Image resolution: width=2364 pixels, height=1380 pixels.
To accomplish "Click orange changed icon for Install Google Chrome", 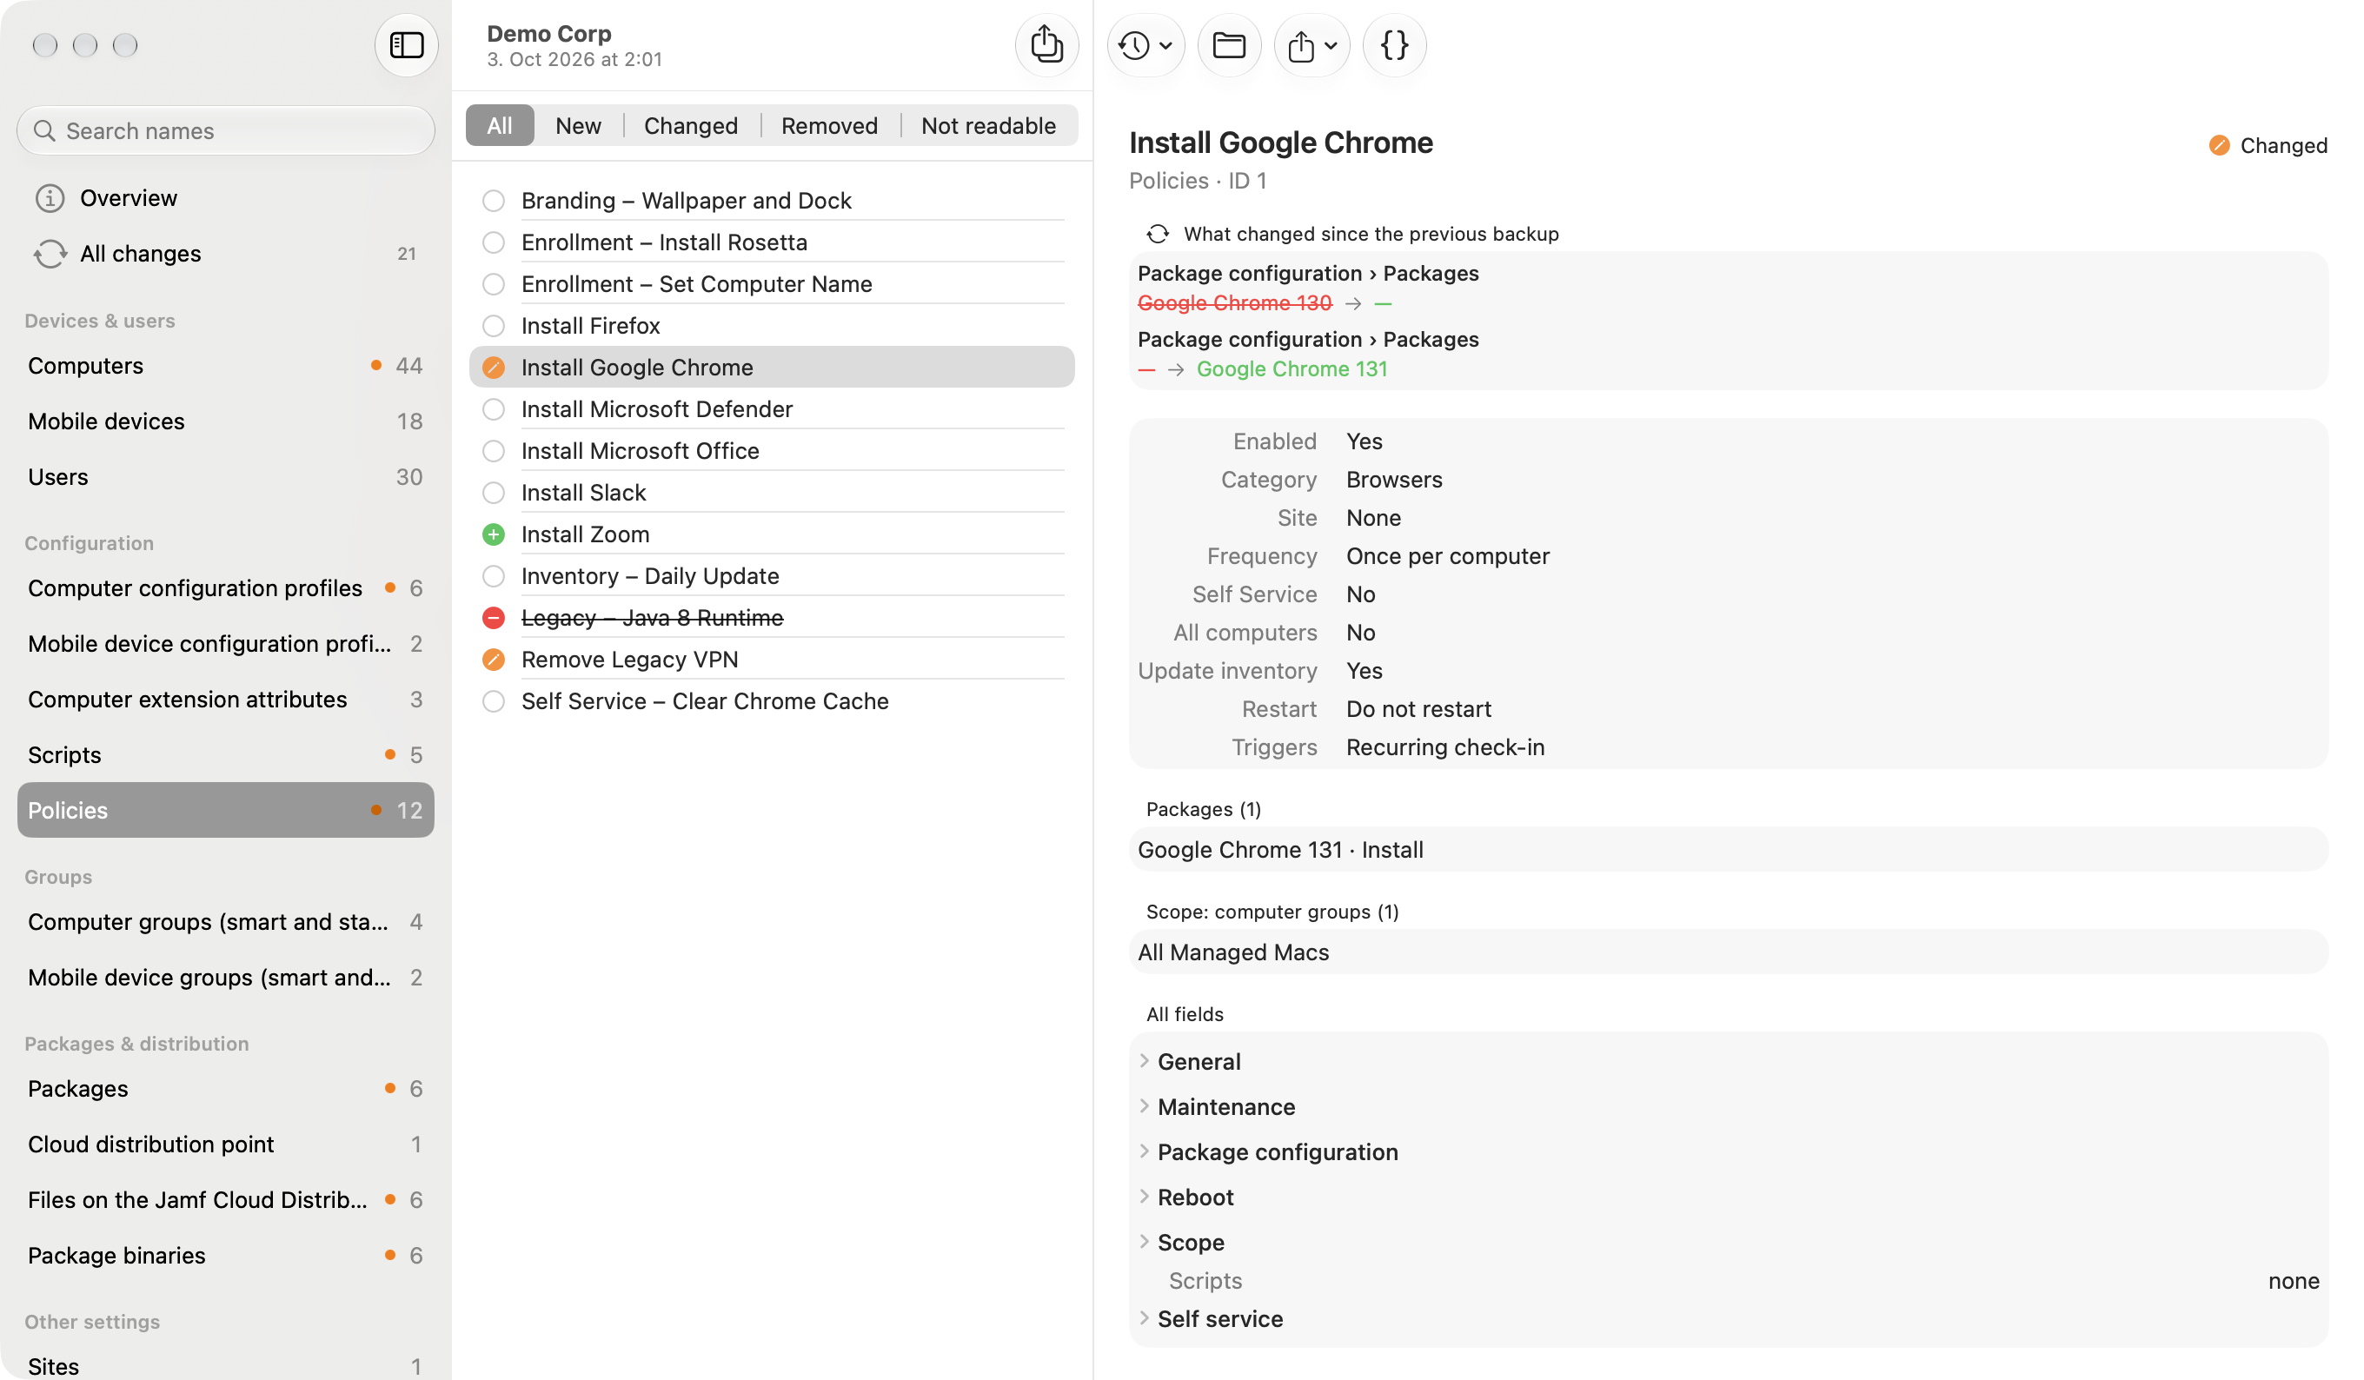I will [x=494, y=368].
